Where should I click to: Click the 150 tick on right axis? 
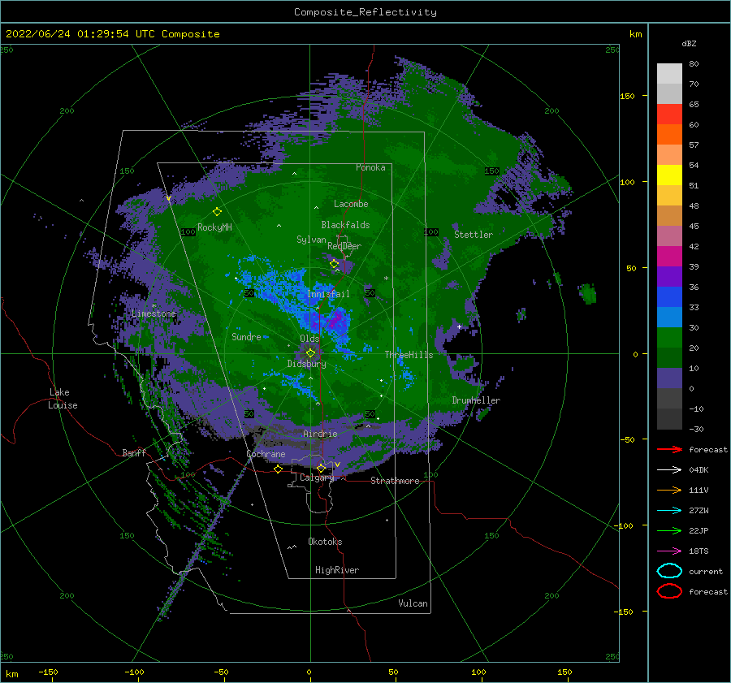pos(627,96)
